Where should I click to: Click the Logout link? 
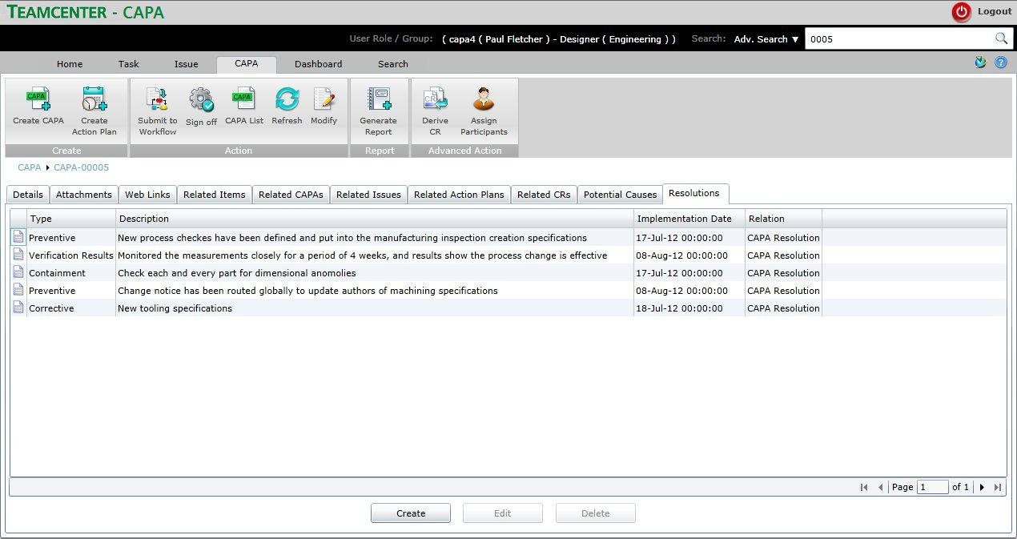995,11
